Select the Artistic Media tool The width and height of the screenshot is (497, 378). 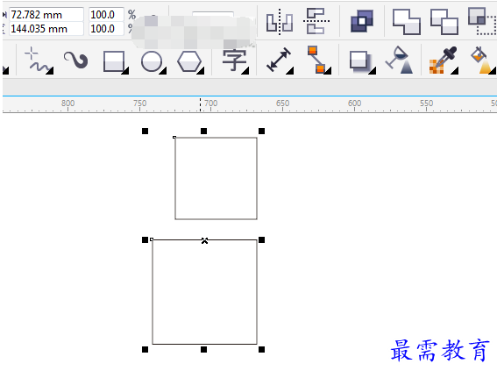[x=75, y=60]
